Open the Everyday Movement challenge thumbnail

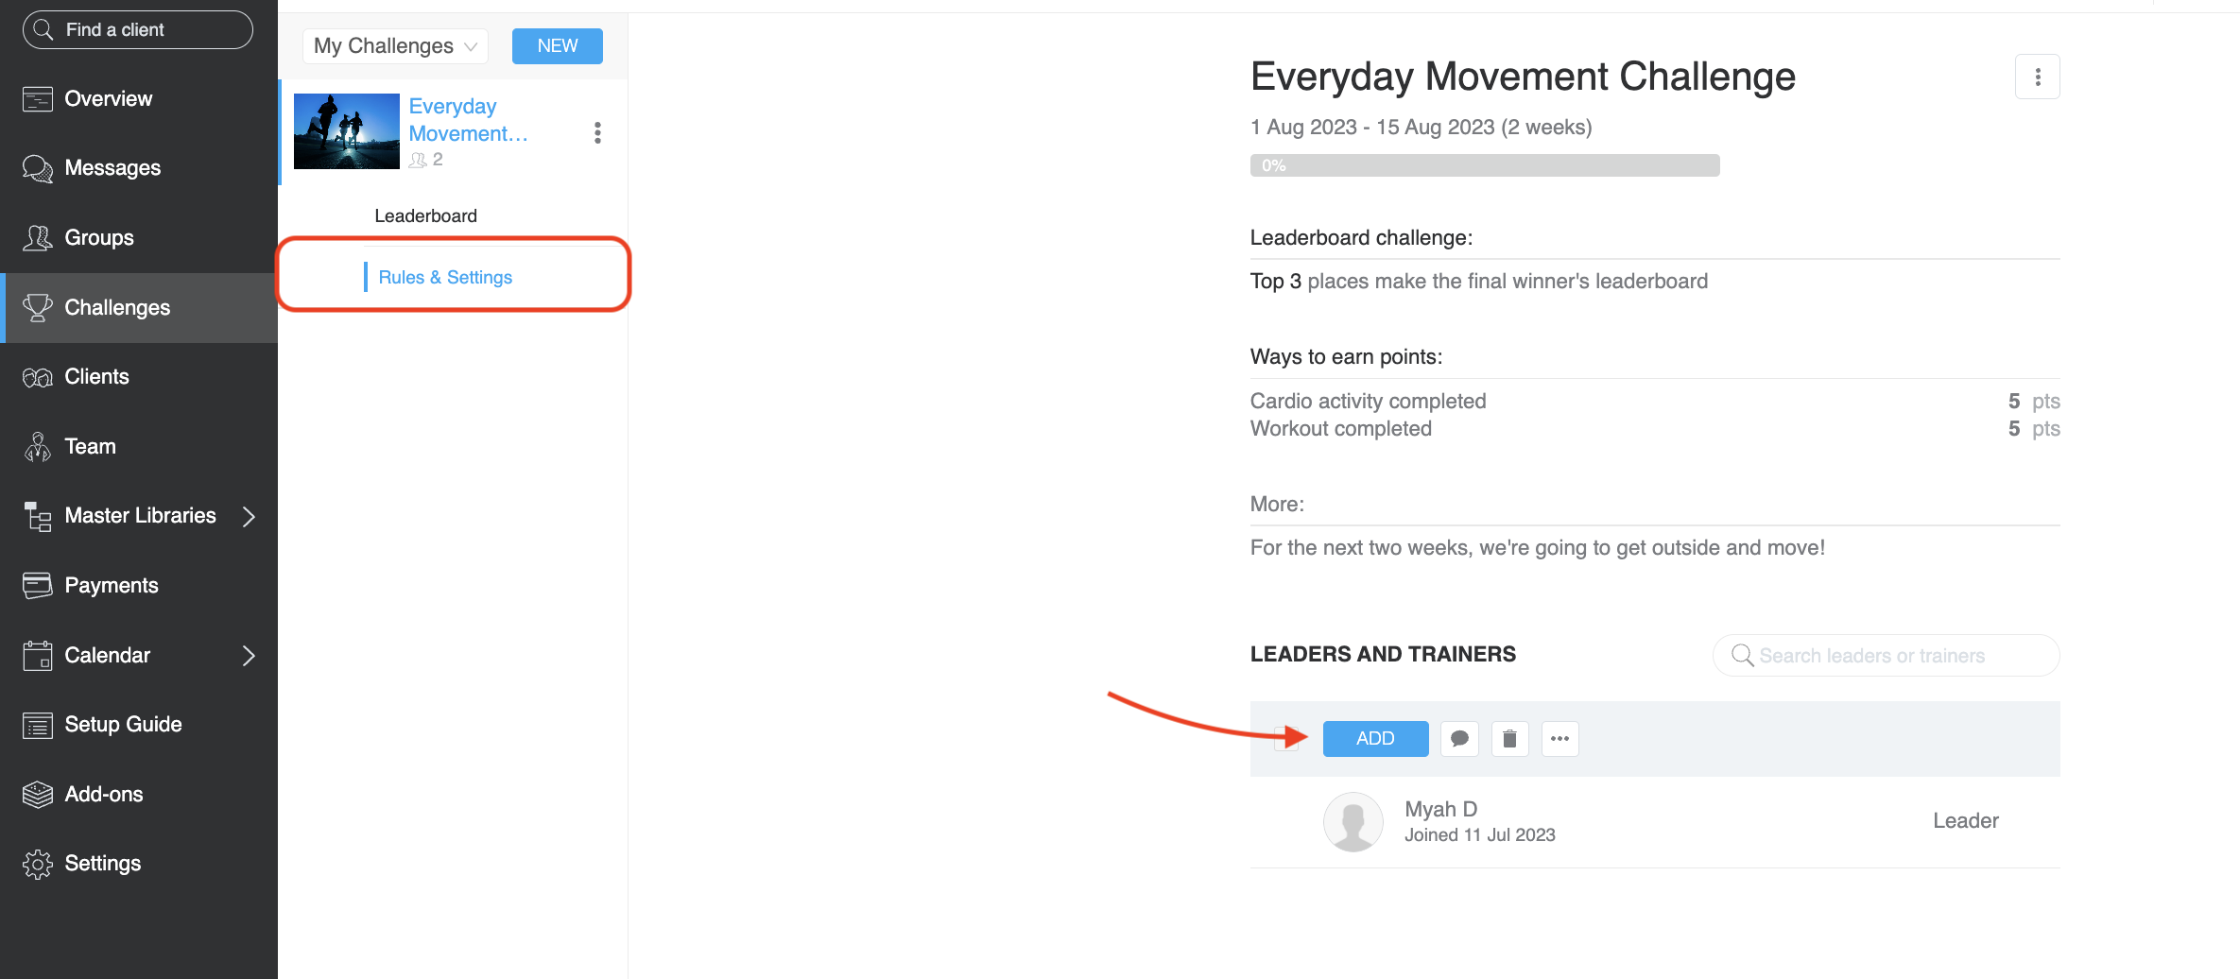click(346, 131)
